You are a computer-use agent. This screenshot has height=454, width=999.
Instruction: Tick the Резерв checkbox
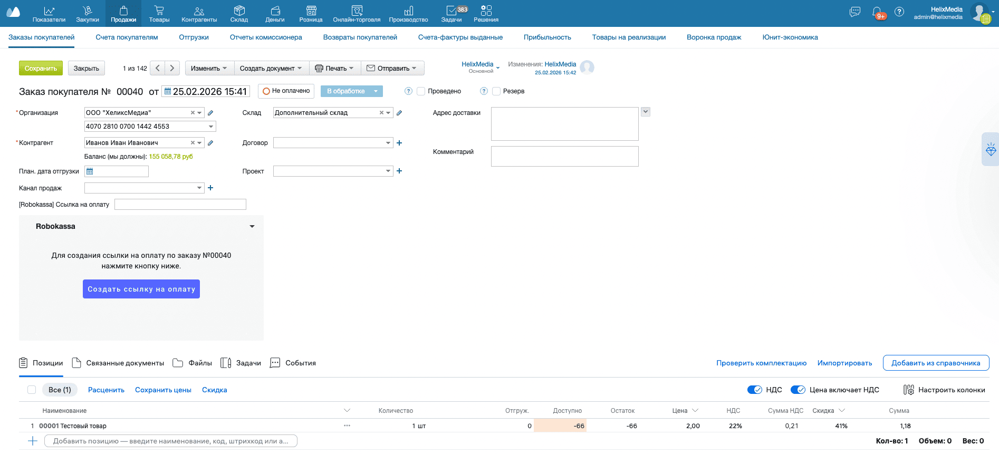(496, 91)
